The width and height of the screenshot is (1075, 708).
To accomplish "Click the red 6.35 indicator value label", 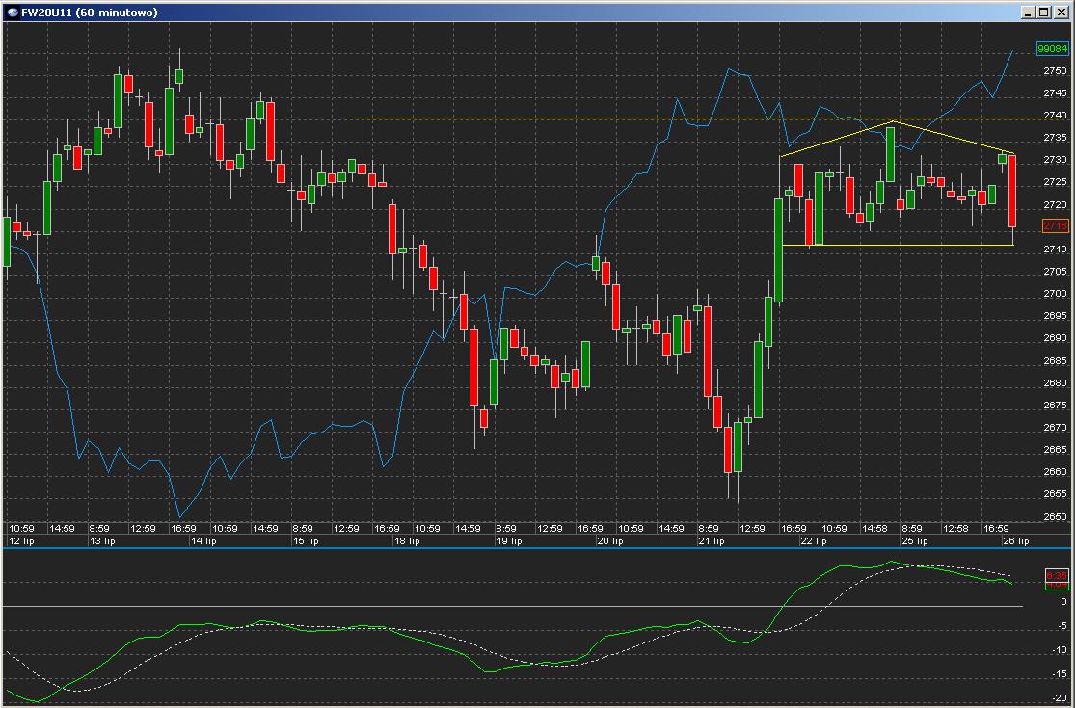I will (x=1055, y=575).
